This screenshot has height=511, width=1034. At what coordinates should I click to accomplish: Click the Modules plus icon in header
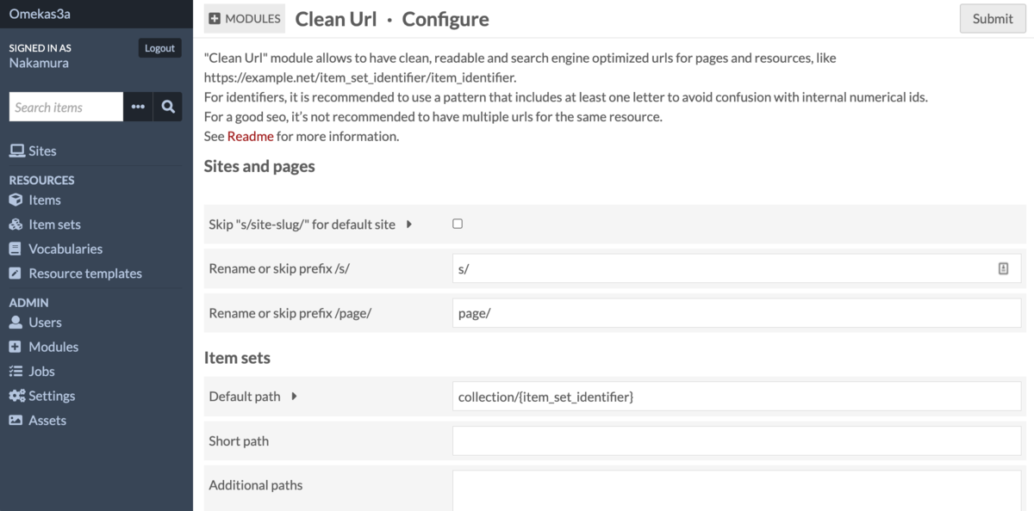click(x=215, y=19)
